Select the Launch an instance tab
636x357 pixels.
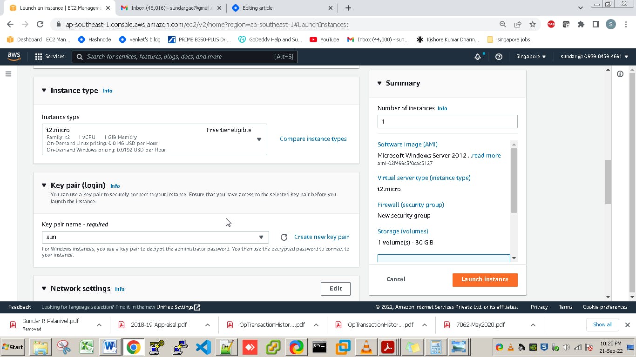pyautogui.click(x=60, y=8)
